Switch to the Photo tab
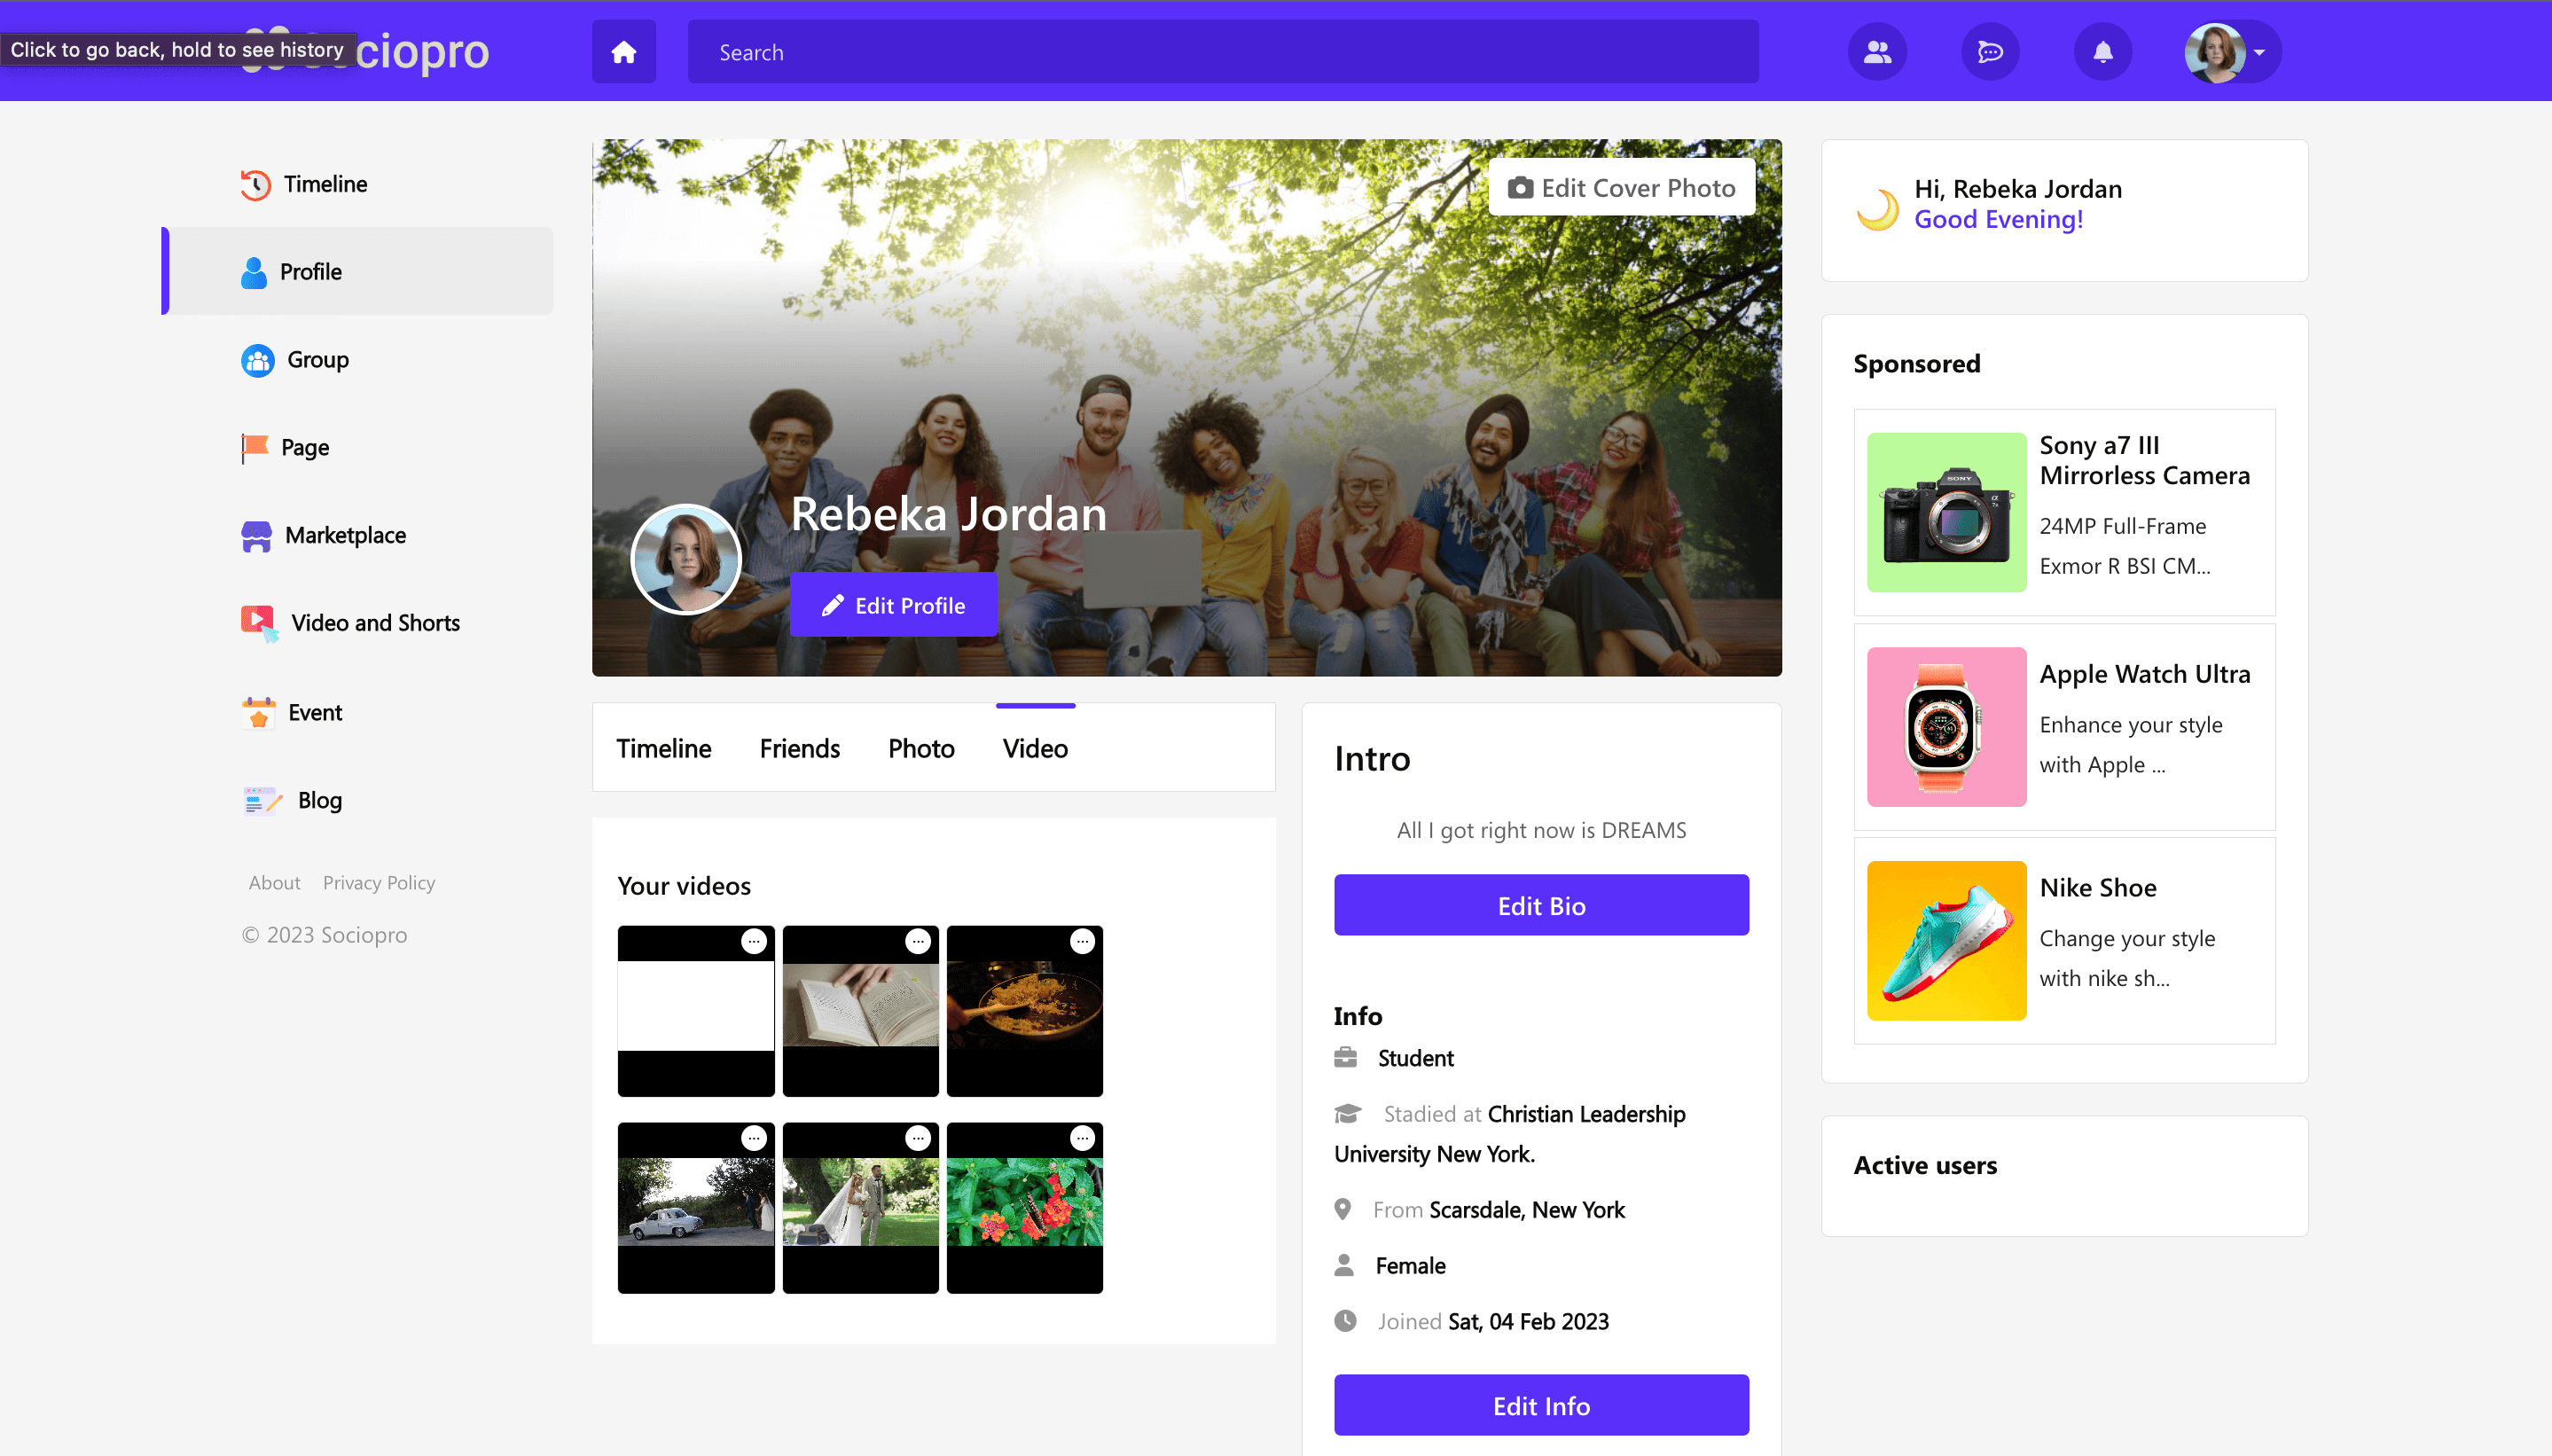2552x1456 pixels. (x=920, y=747)
